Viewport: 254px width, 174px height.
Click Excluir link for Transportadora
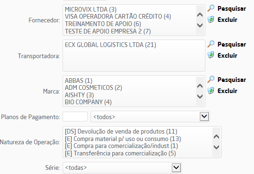coord(227,55)
